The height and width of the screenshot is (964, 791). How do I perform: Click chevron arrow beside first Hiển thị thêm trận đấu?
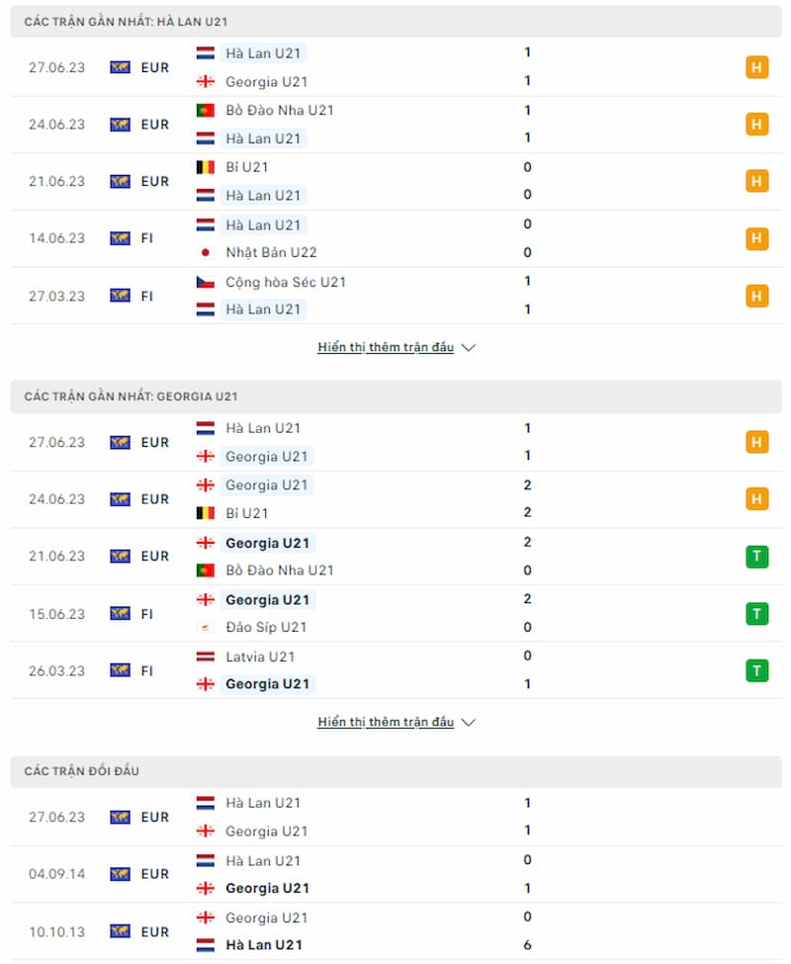click(x=469, y=347)
